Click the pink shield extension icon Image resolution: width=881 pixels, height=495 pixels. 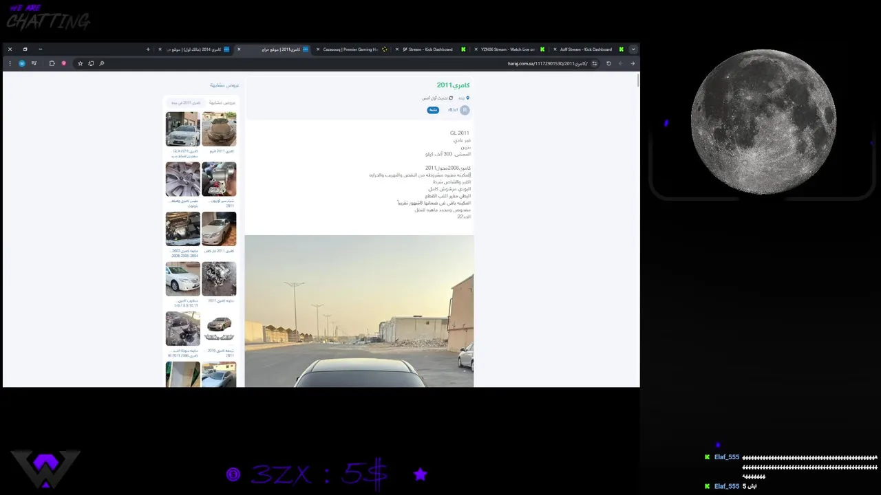tap(64, 63)
